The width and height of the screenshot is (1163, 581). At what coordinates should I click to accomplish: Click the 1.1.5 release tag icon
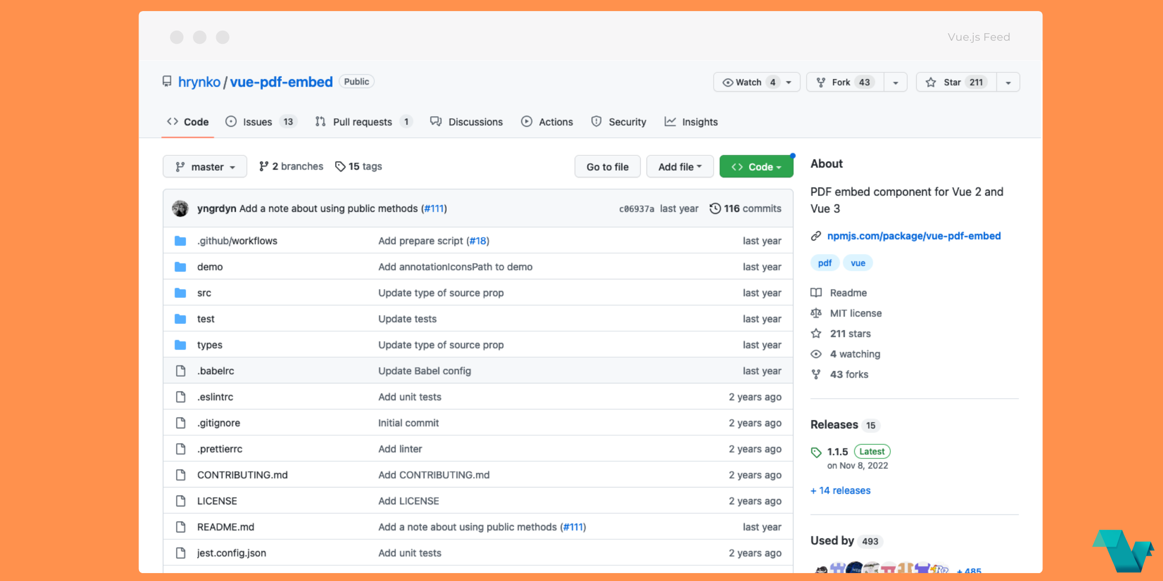[816, 452]
